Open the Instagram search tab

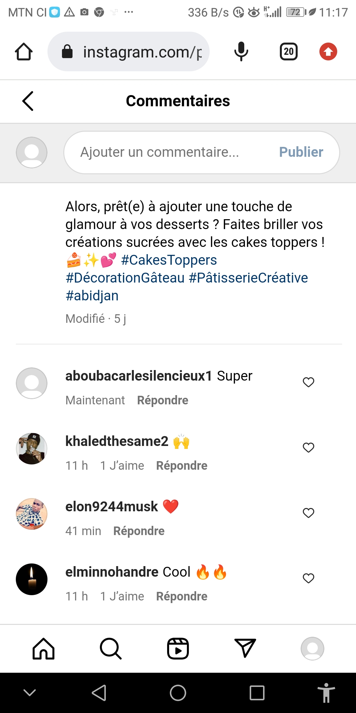pyautogui.click(x=111, y=649)
